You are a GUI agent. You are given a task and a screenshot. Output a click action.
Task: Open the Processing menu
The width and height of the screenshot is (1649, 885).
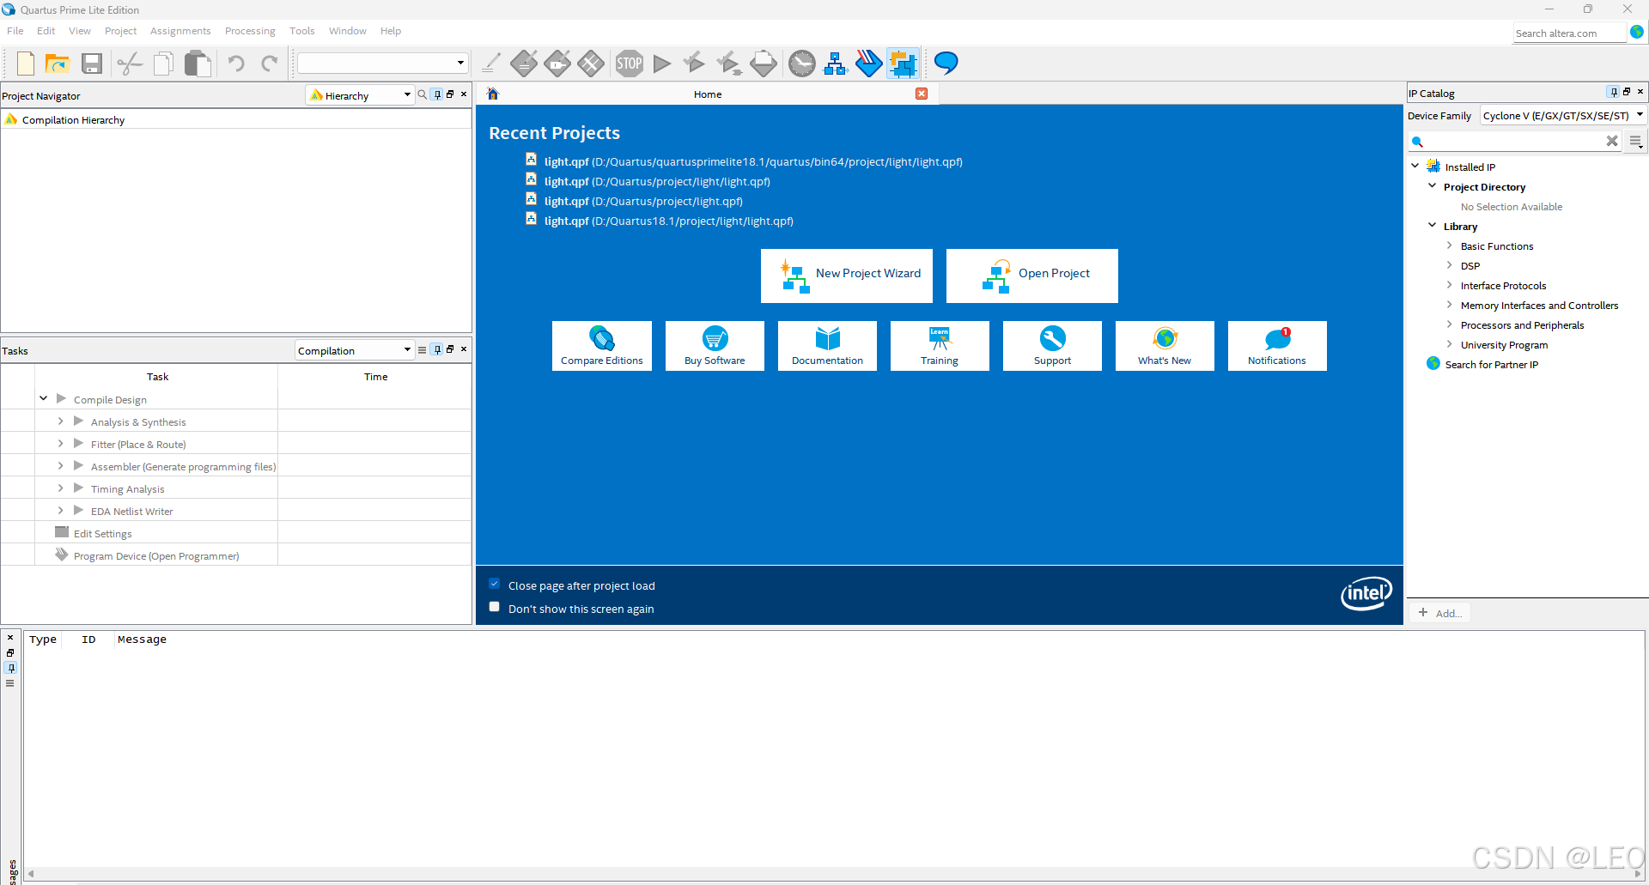[x=250, y=31]
